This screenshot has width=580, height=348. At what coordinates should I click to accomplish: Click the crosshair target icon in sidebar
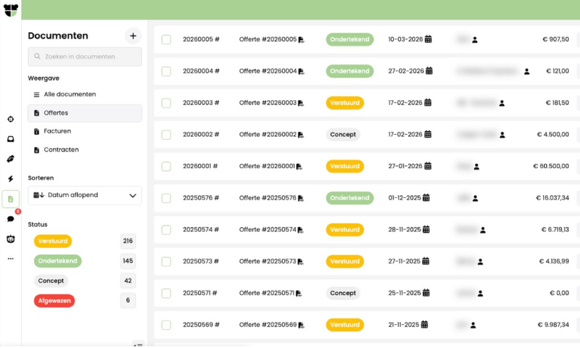pyautogui.click(x=10, y=119)
